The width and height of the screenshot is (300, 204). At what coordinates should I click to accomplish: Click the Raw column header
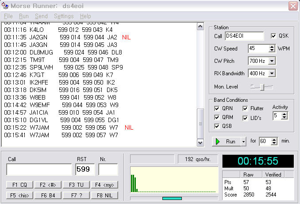pyautogui.click(x=251, y=174)
